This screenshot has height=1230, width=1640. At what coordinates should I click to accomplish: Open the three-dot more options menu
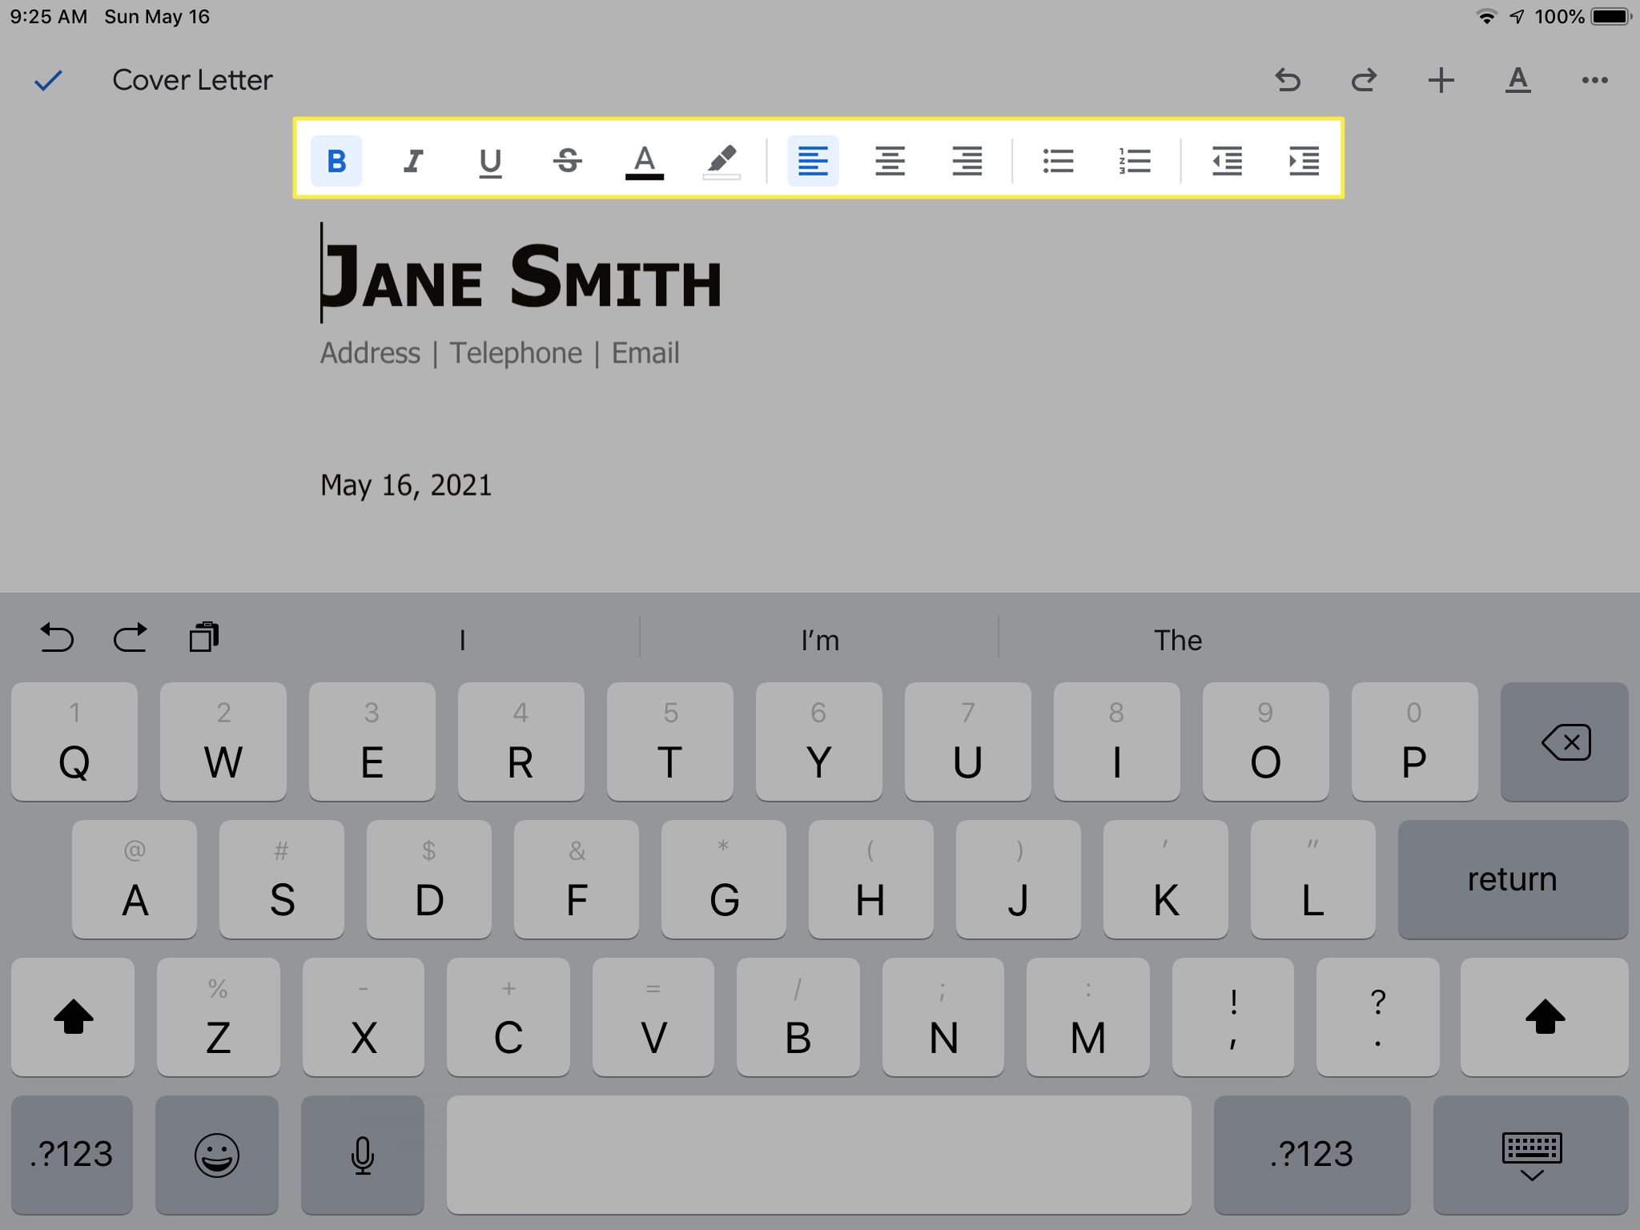(1594, 80)
